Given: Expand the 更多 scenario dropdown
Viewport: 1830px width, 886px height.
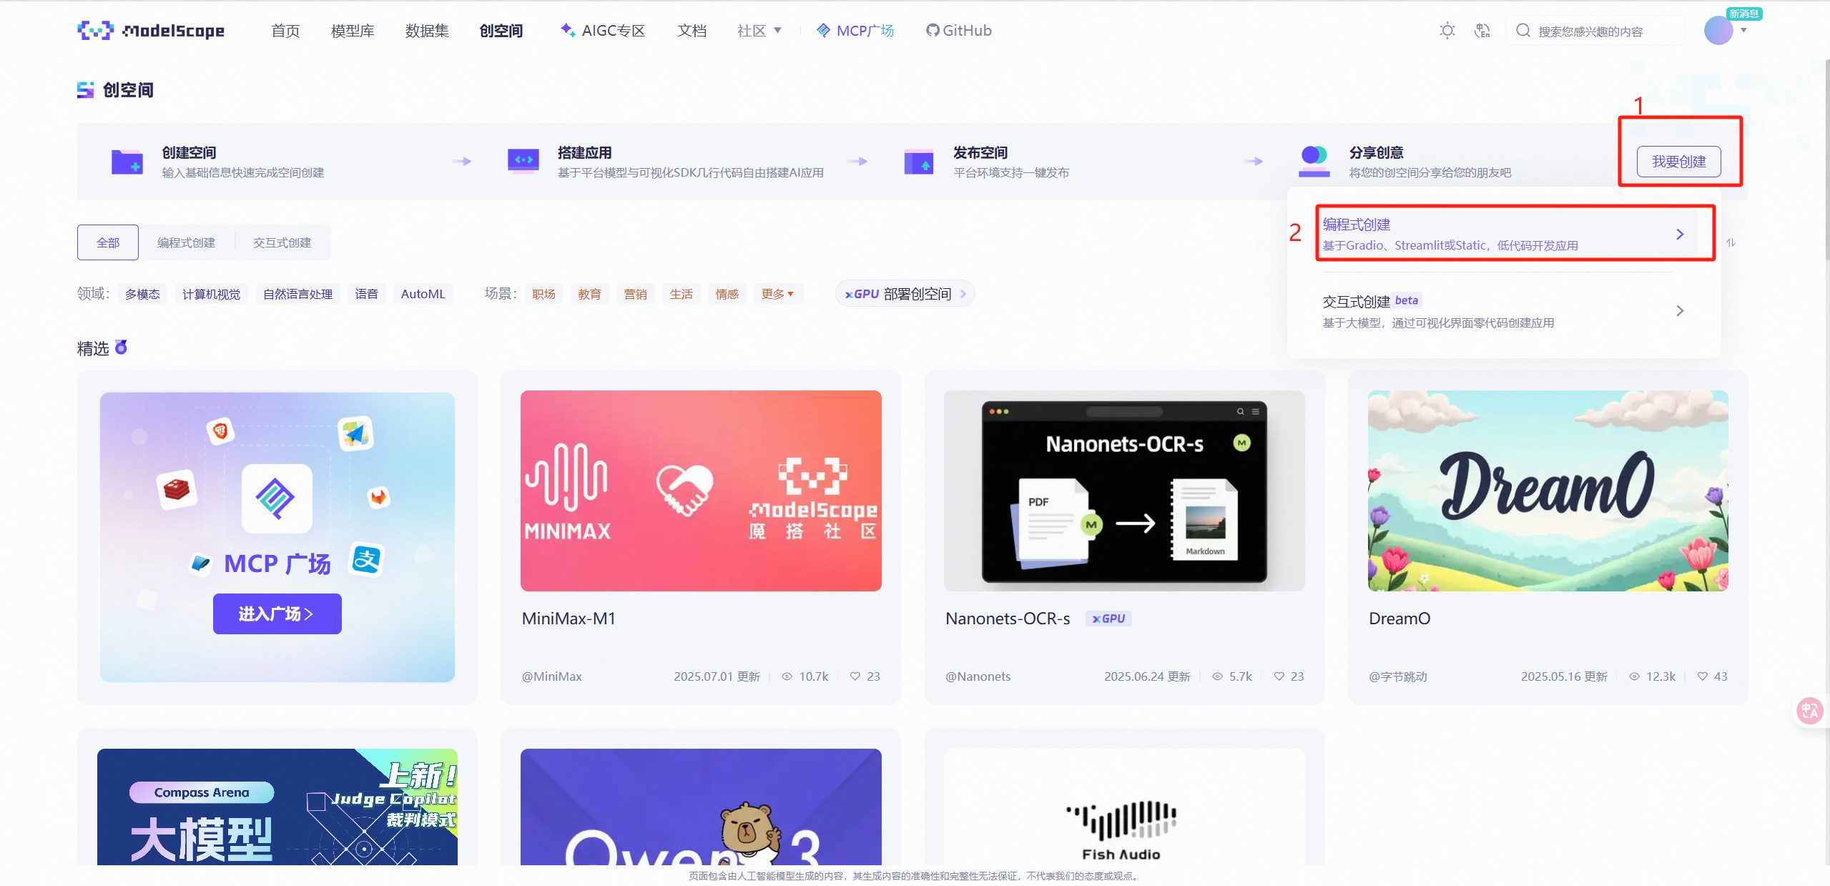Looking at the screenshot, I should click(x=778, y=294).
